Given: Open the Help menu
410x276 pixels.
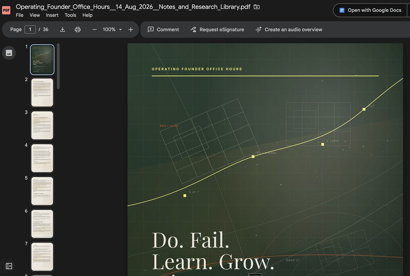Looking at the screenshot, I should pyautogui.click(x=87, y=15).
